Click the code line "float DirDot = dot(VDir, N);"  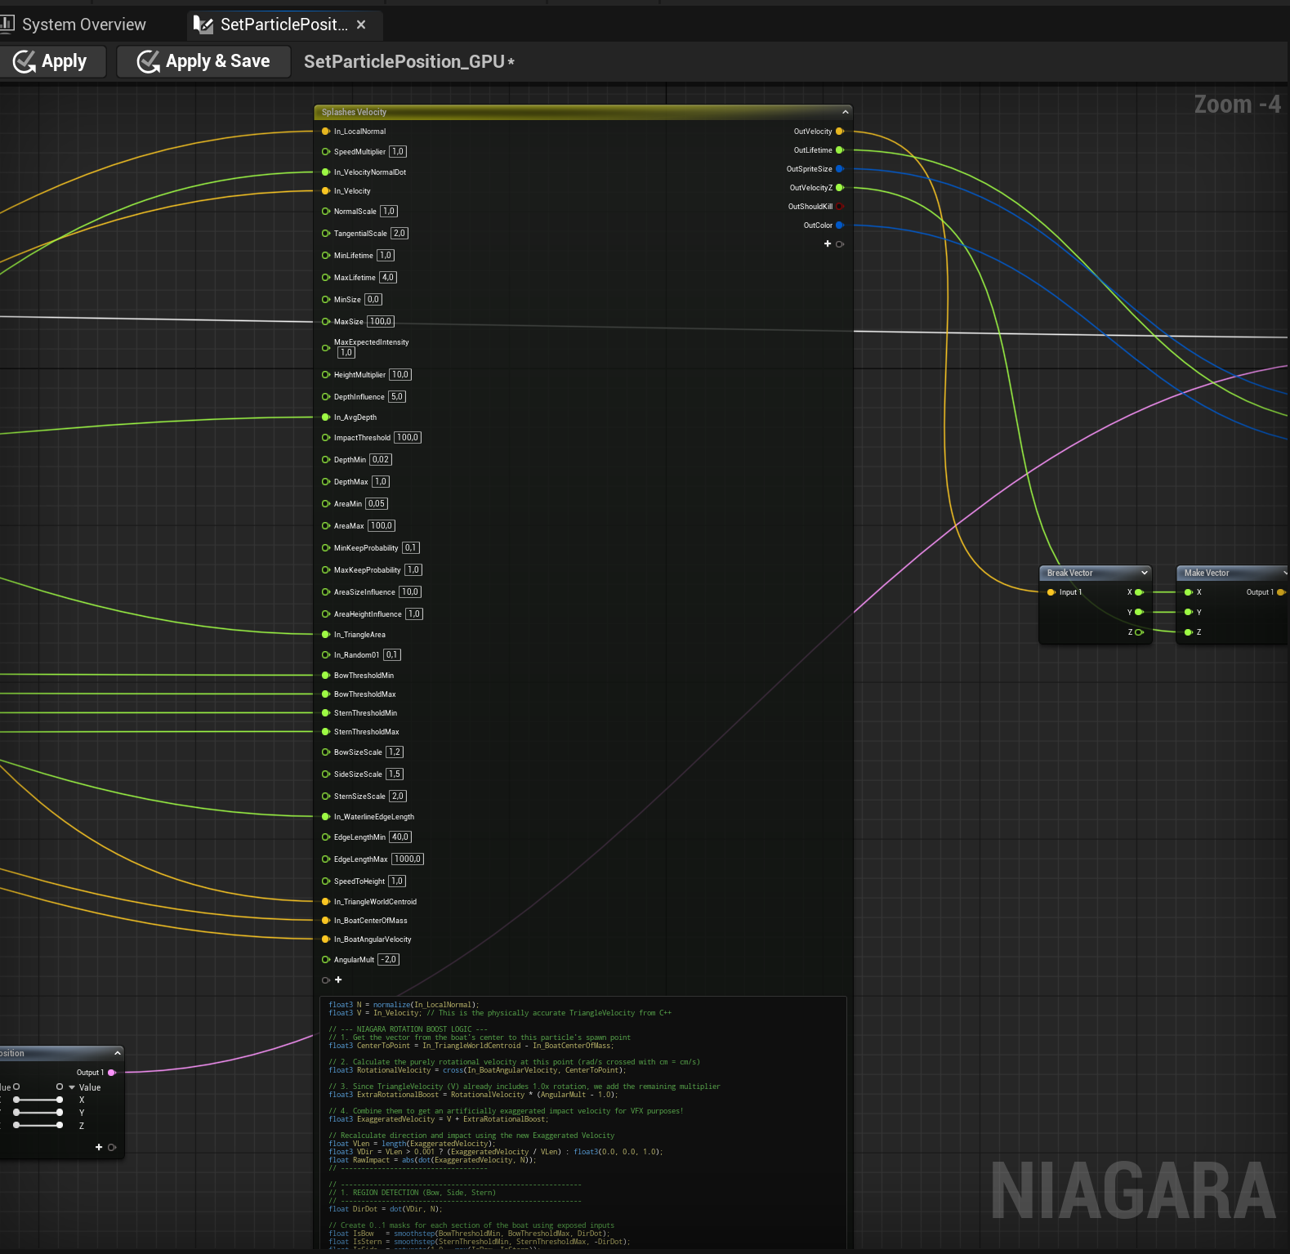pyautogui.click(x=386, y=1209)
